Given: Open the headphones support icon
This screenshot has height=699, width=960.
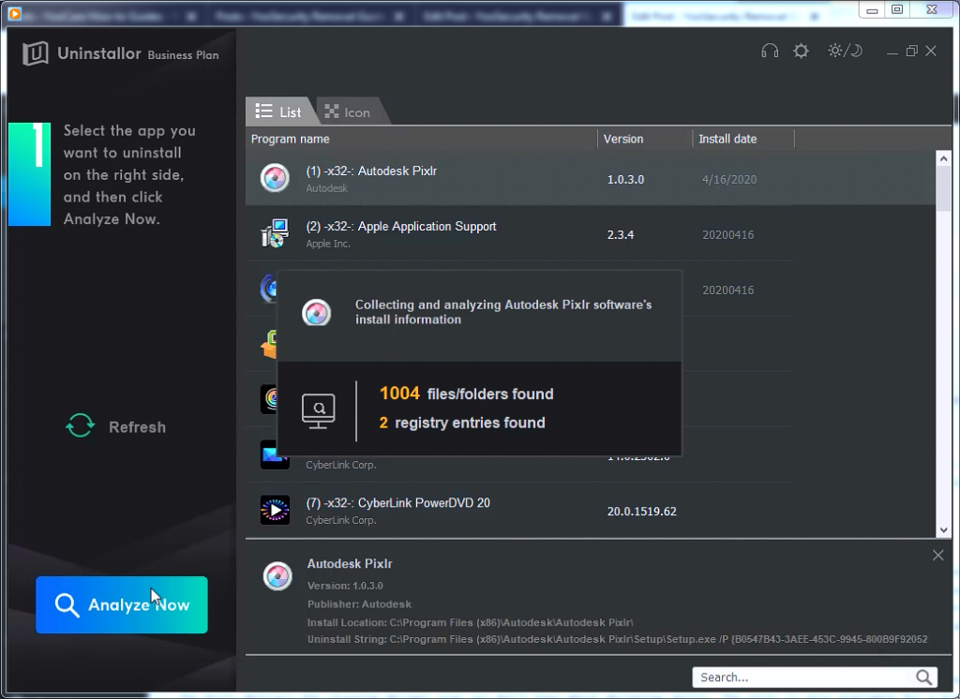Looking at the screenshot, I should click(770, 51).
